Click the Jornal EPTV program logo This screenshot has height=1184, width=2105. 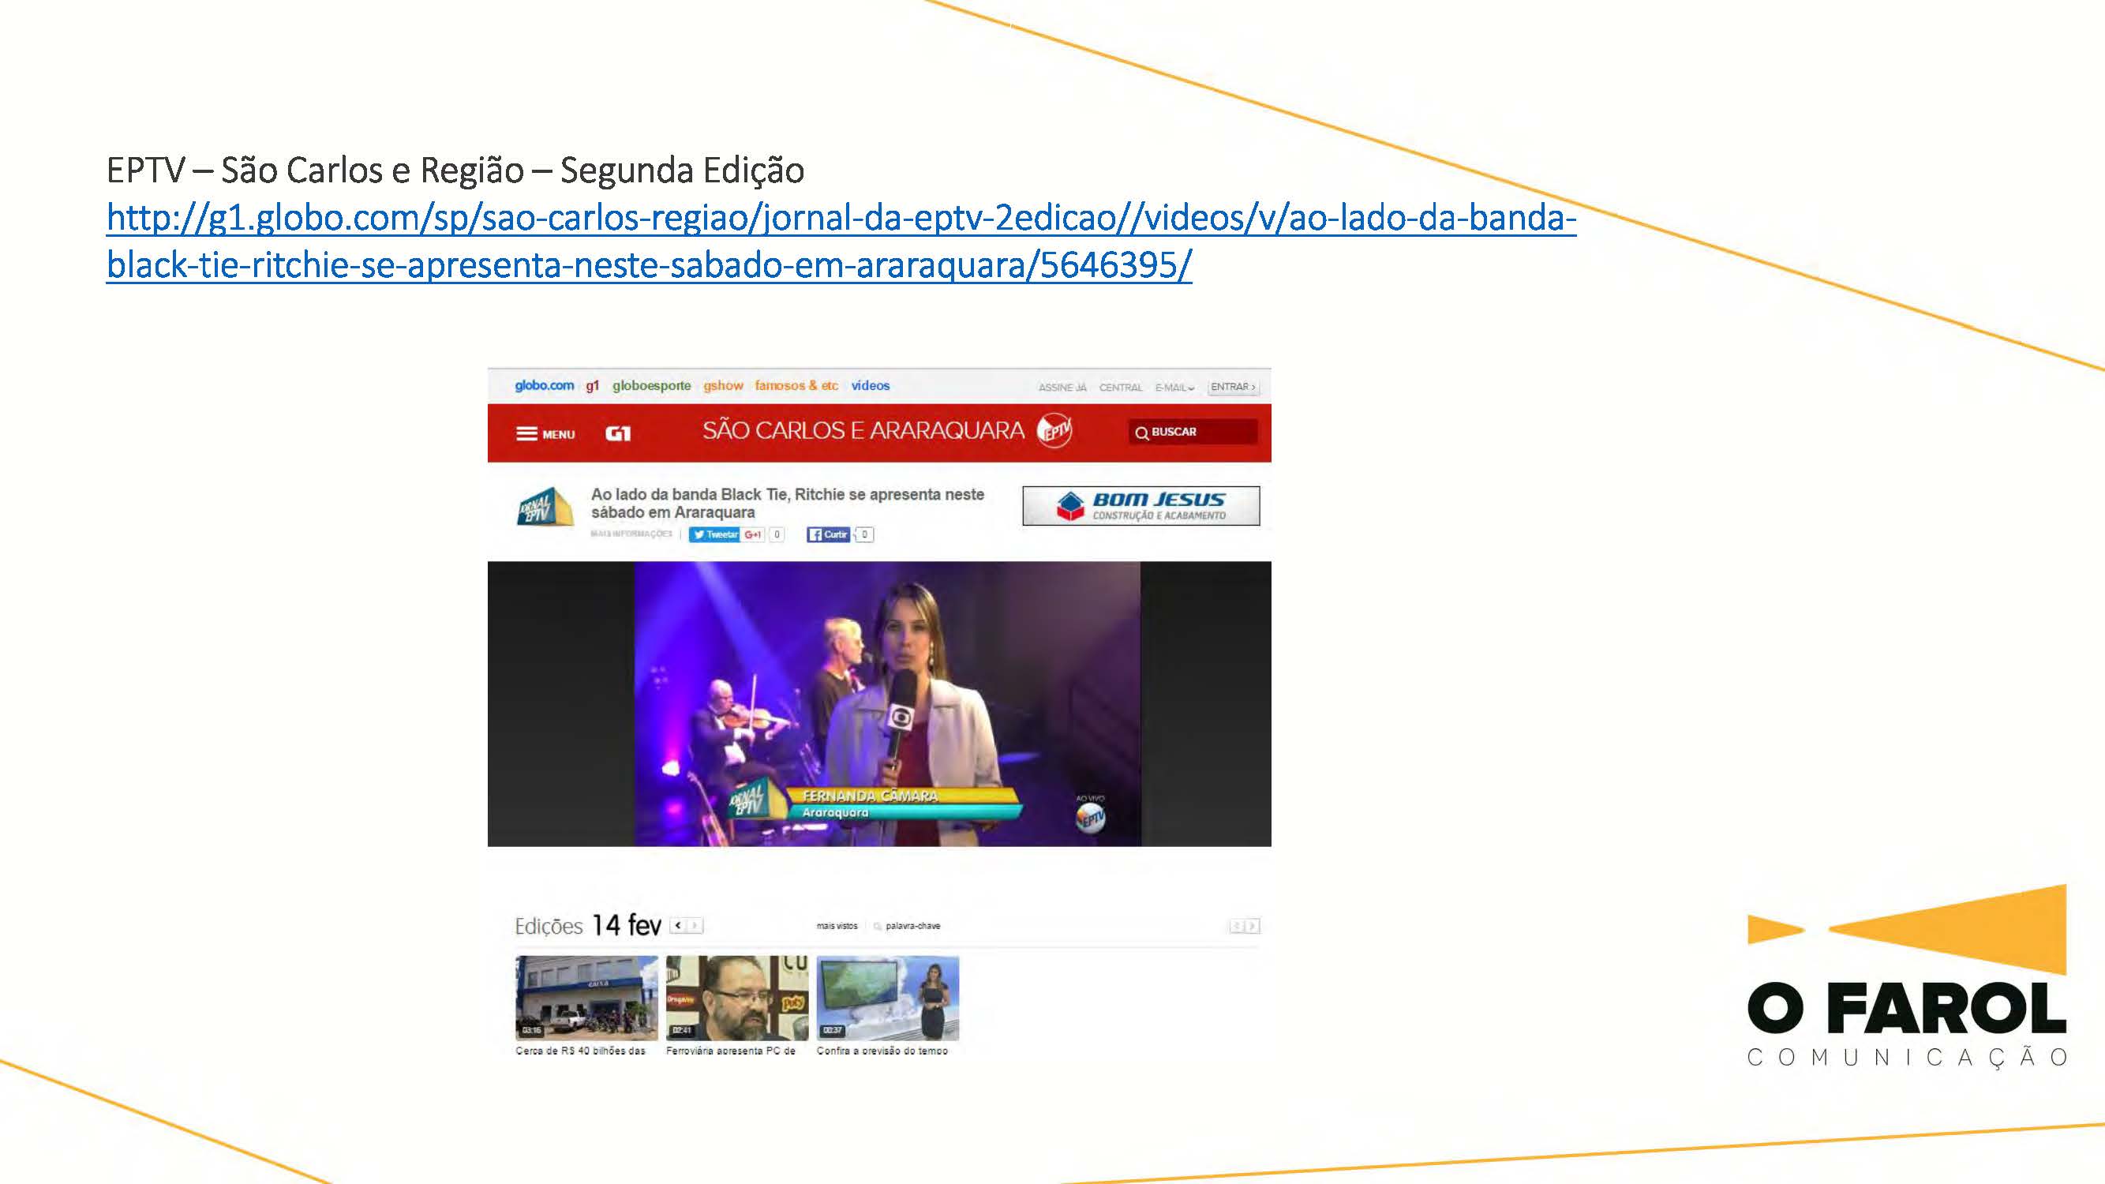pyautogui.click(x=545, y=507)
